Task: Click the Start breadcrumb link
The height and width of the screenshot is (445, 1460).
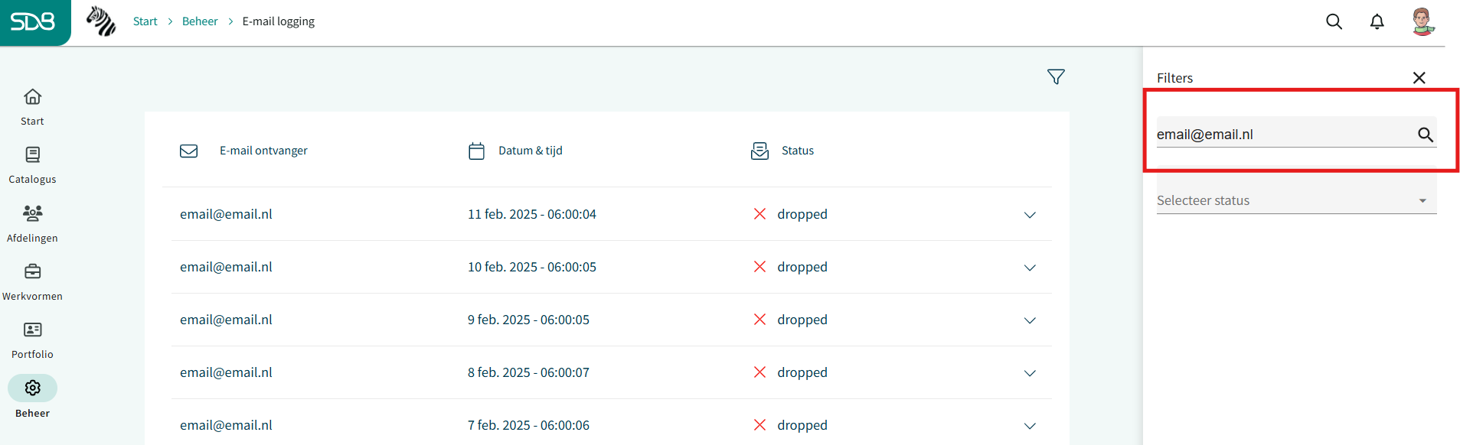Action: click(145, 21)
